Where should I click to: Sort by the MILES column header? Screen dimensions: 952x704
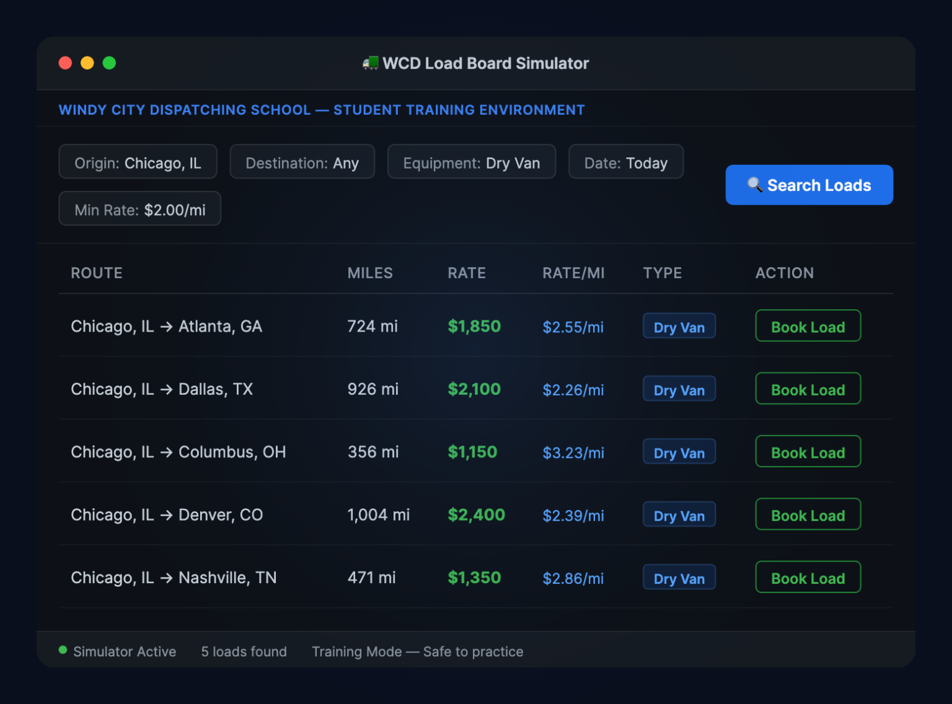[x=369, y=273]
